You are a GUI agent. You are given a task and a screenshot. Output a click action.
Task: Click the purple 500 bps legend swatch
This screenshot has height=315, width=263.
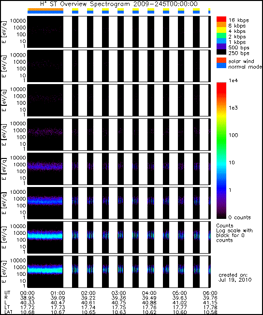coord(221,46)
